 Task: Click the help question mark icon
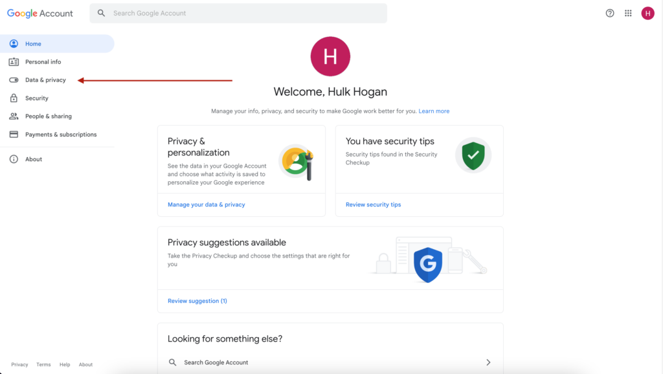[x=609, y=13]
